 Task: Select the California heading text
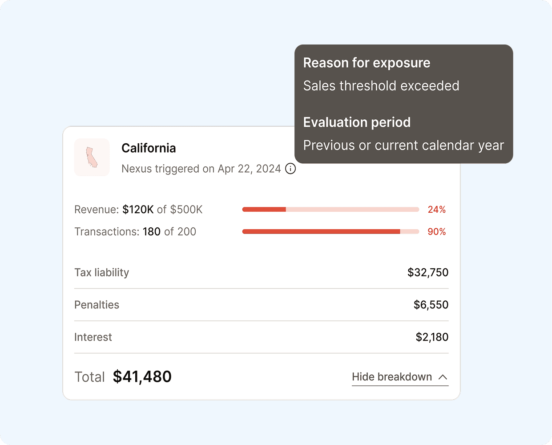point(149,148)
